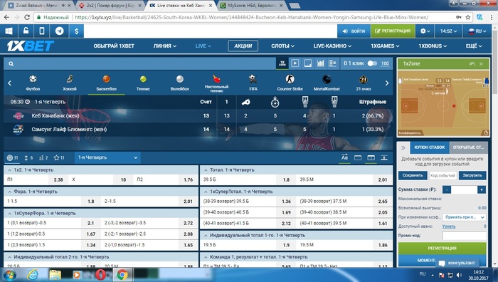Screen dimensions: 498x282
Task: Open the СЛОТЫ menu
Action: [x=282, y=46]
